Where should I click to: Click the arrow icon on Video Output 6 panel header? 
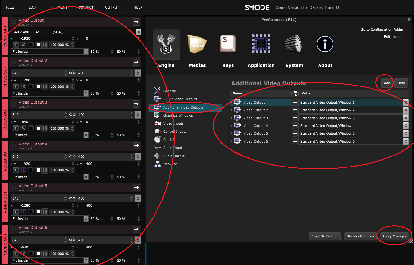(136, 229)
